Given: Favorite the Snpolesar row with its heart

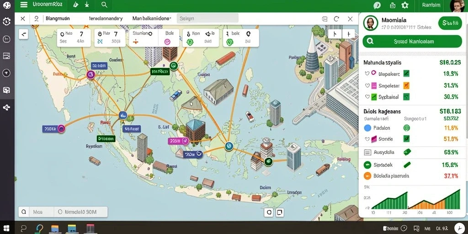Looking at the screenshot, I should point(367,85).
